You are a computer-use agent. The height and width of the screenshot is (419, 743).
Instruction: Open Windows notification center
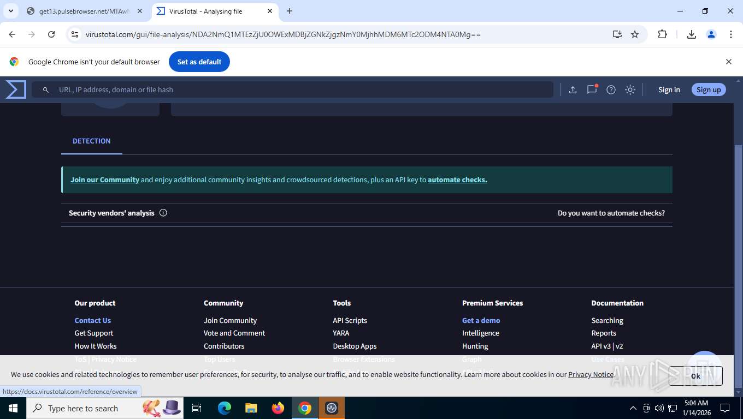tap(725, 408)
